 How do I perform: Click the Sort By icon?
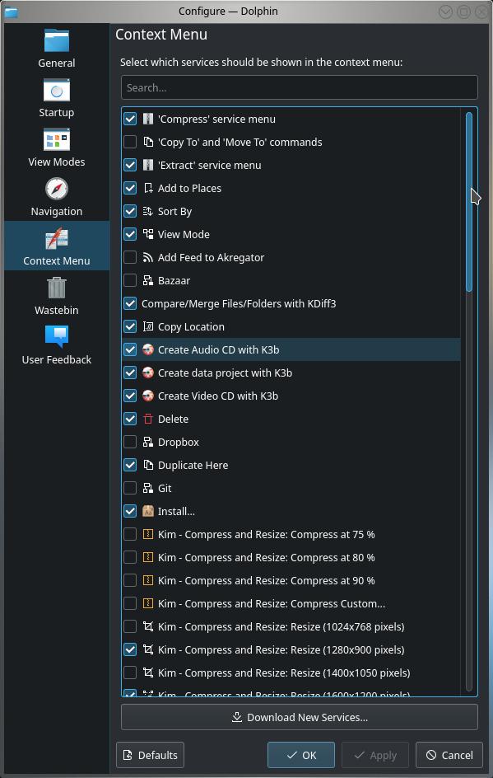click(147, 211)
